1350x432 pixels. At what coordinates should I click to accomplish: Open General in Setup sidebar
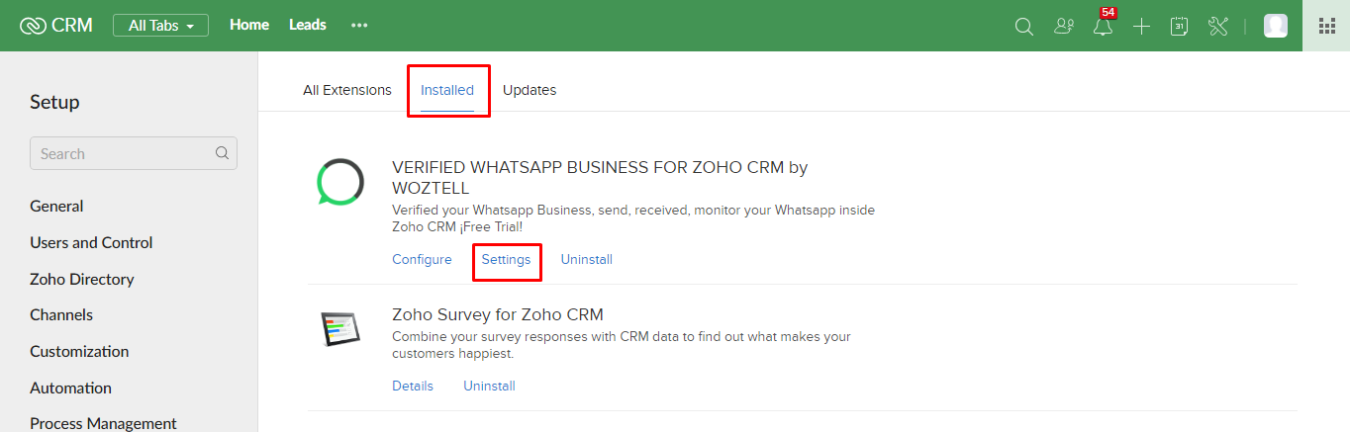tap(56, 207)
